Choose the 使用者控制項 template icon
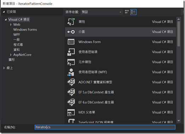This screenshot has height=134, width=185. 71,52
